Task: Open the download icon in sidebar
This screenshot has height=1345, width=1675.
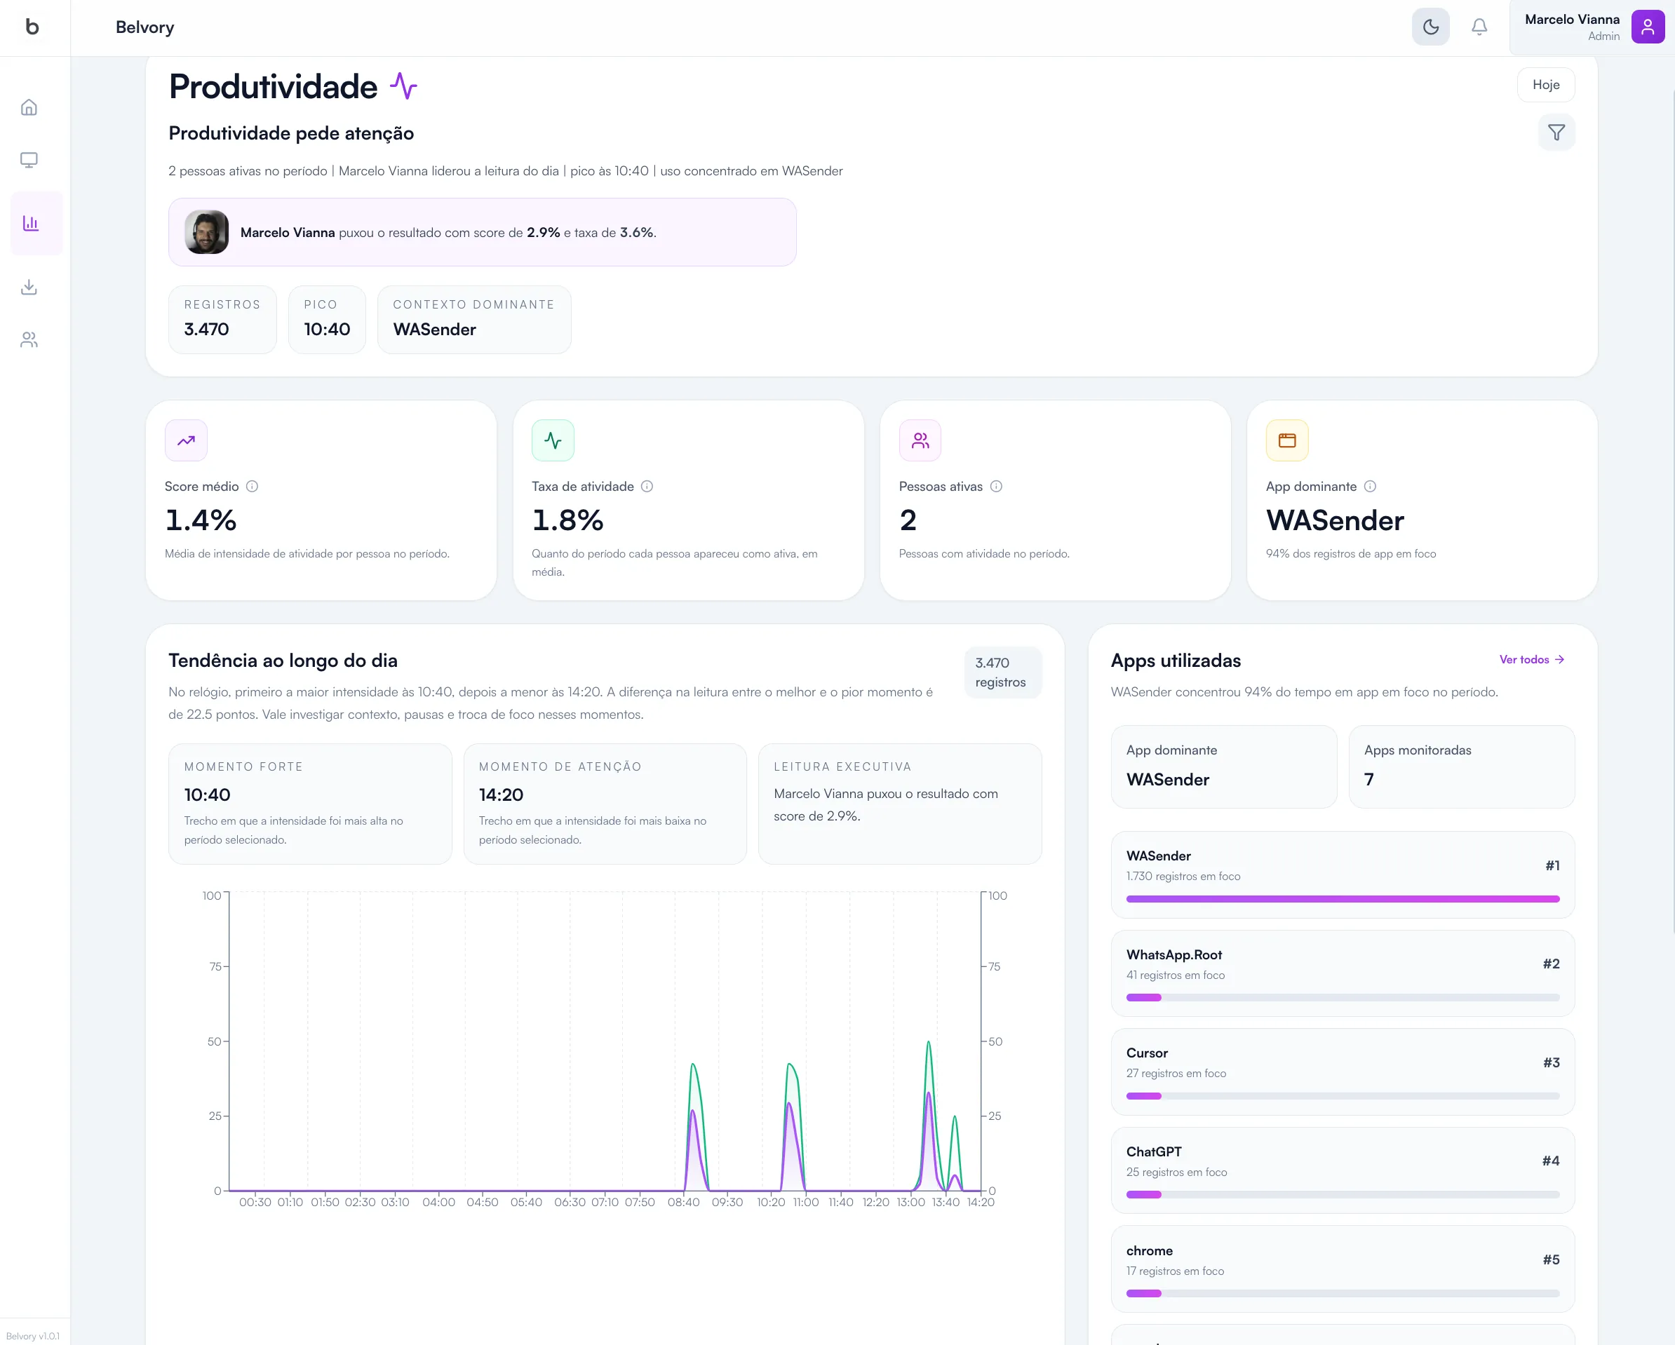Action: [x=29, y=288]
